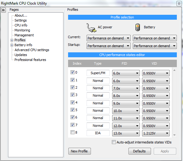This screenshot has width=183, height=161.
Task: Open VID dropdown for index 1
Action: [x=156, y=81]
